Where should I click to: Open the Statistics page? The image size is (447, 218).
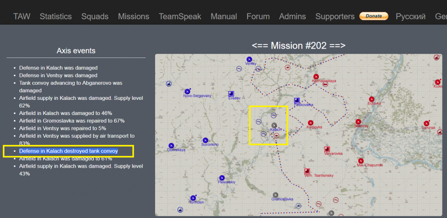(x=55, y=16)
